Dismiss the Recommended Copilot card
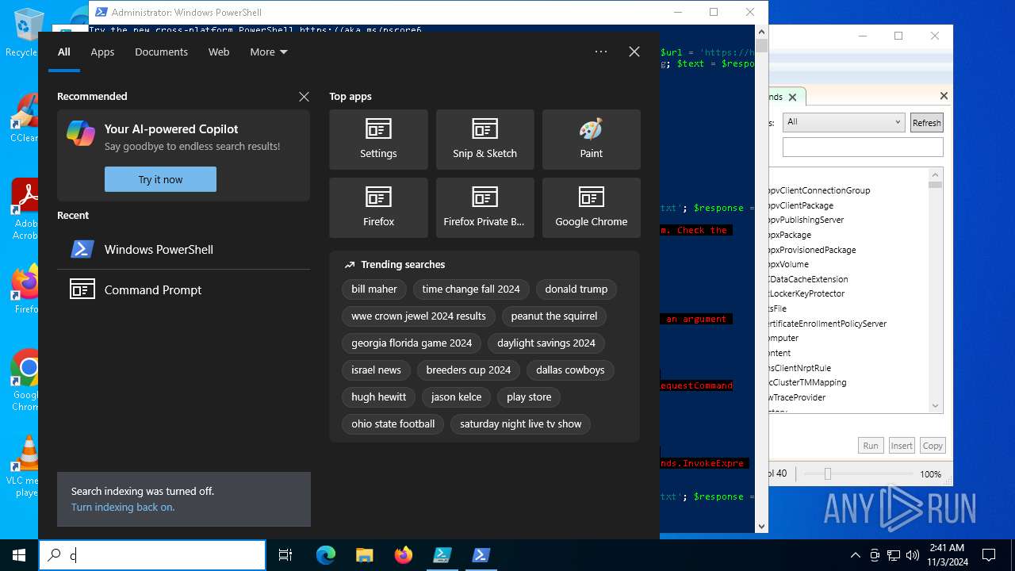The height and width of the screenshot is (571, 1015). pos(304,97)
